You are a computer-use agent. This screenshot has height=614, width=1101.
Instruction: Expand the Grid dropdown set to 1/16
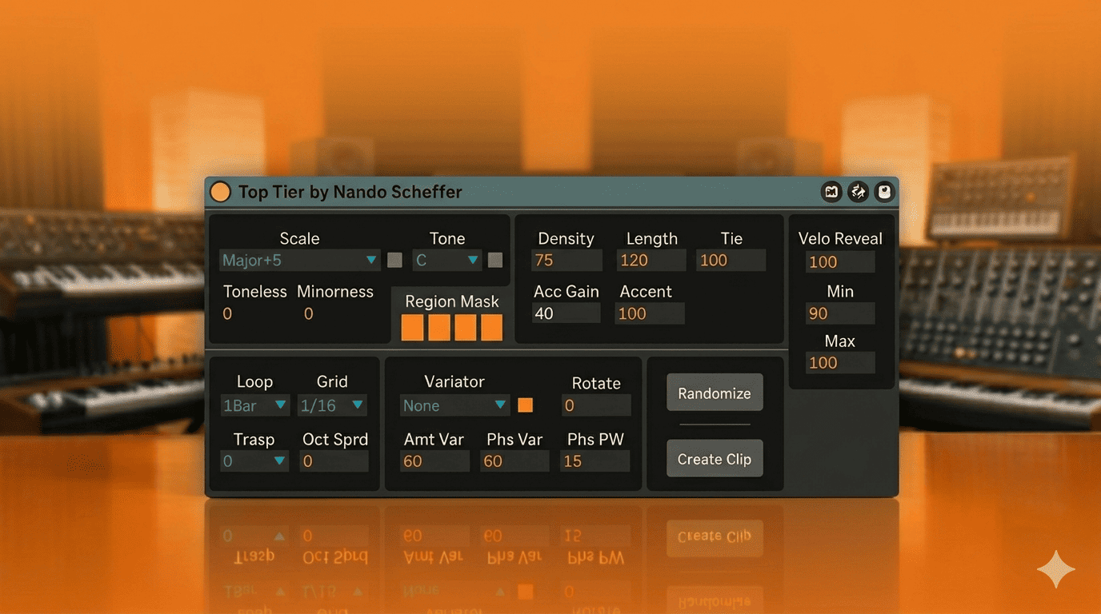coord(332,405)
